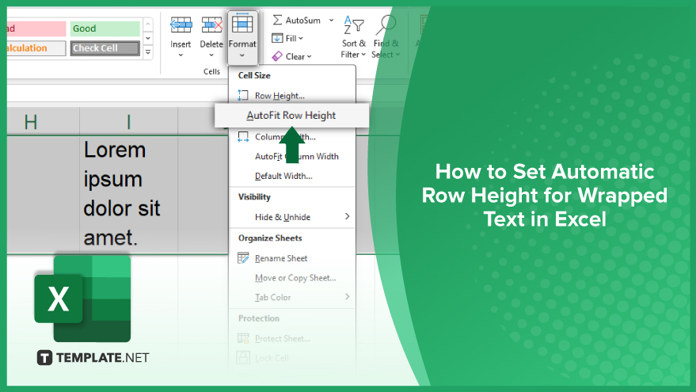Click the Sort & Filter icon
The image size is (696, 392).
[354, 25]
